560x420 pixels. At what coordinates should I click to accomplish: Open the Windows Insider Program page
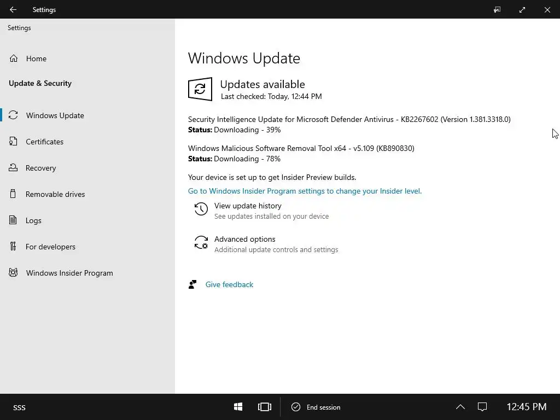[69, 273]
